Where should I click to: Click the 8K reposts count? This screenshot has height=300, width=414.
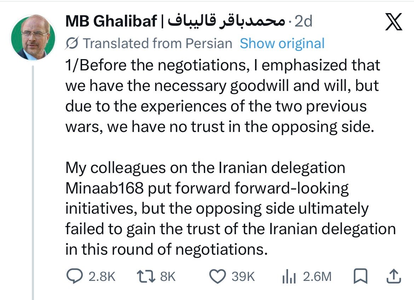pos(168,277)
